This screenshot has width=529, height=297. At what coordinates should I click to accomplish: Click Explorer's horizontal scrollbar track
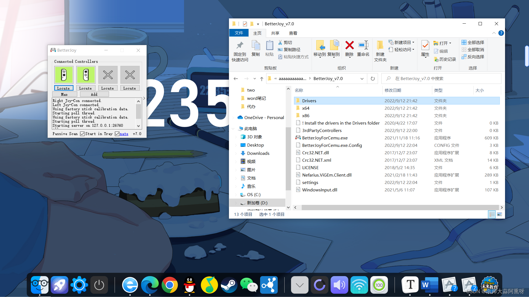tap(400, 207)
